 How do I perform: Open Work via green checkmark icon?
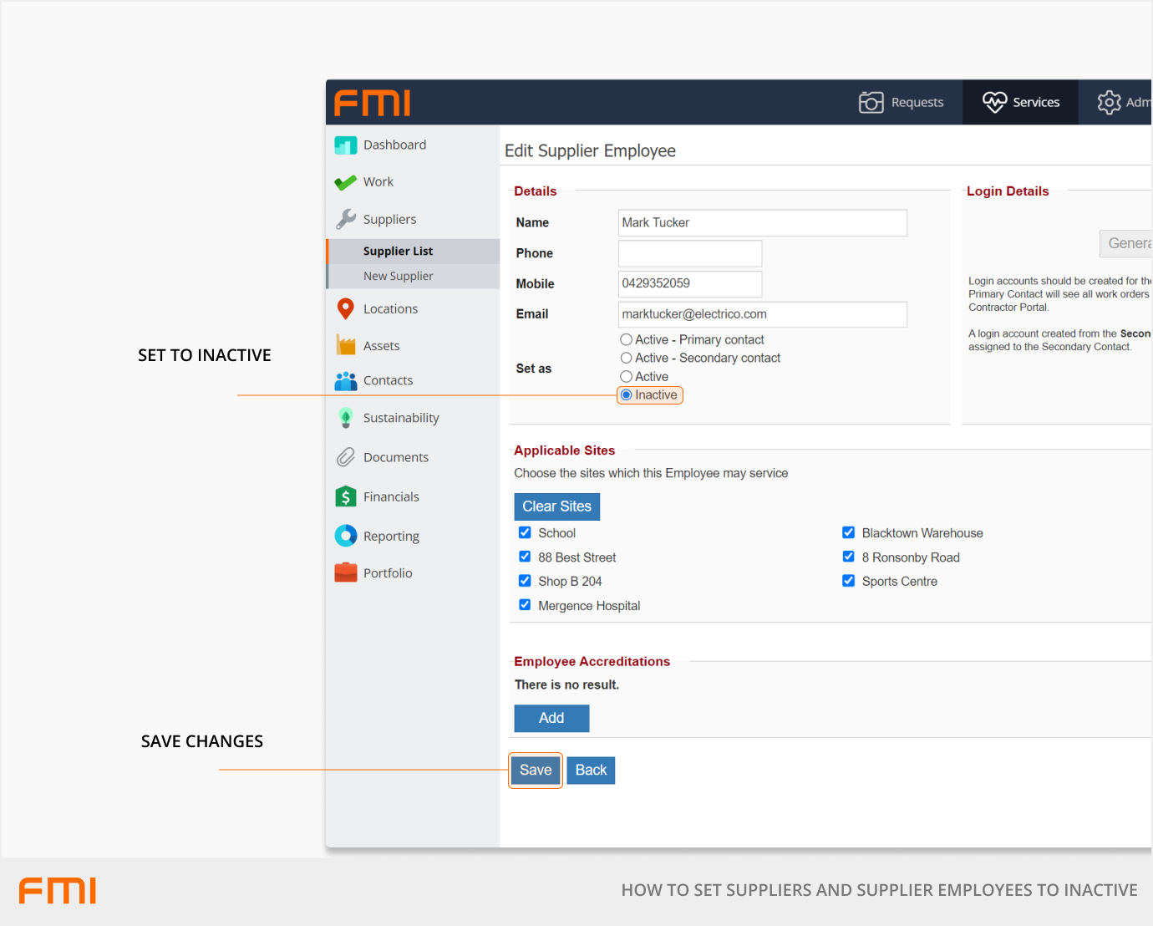coord(345,182)
